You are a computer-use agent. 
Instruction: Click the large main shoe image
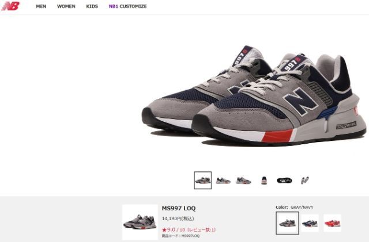pyautogui.click(x=254, y=95)
